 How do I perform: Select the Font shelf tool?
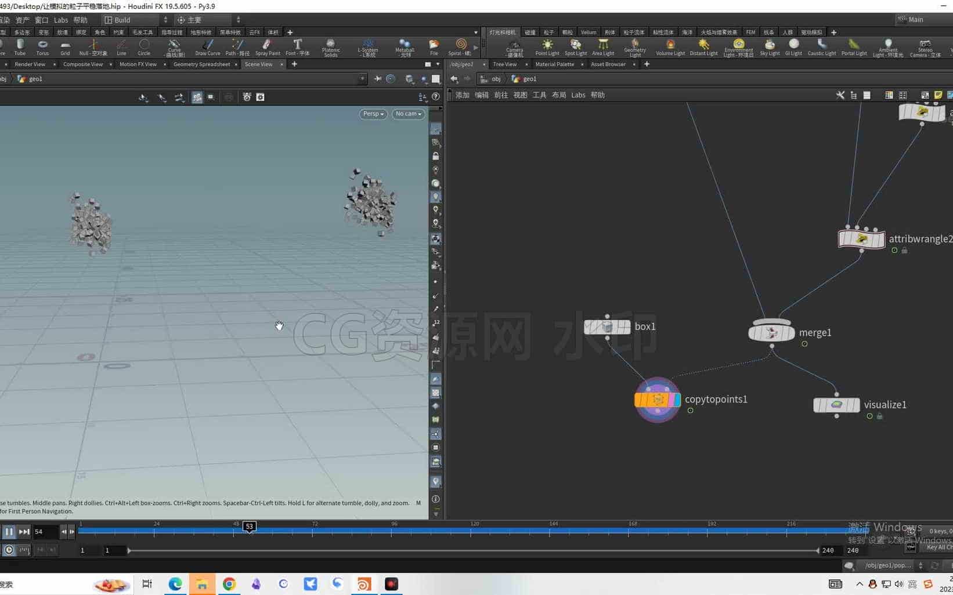(x=297, y=48)
